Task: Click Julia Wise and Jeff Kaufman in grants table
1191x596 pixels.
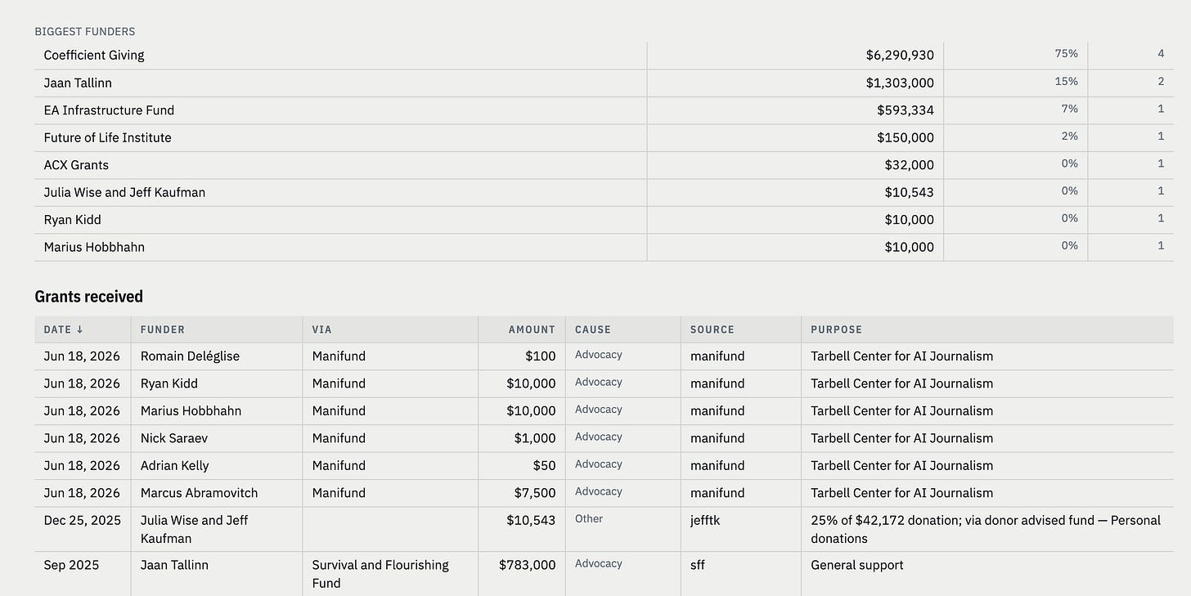Action: click(195, 529)
